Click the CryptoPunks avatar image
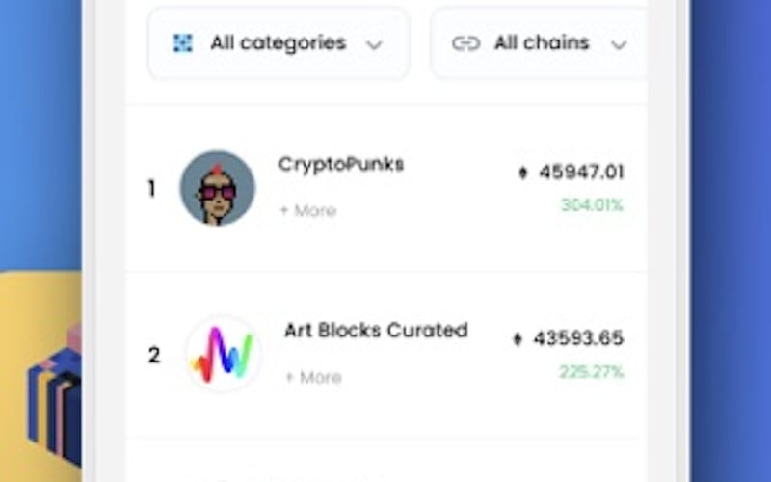Screen dimensions: 771x482 point(218,188)
